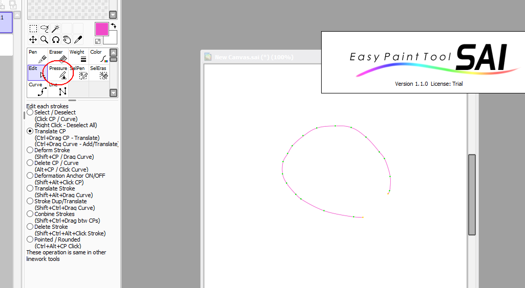The image size is (525, 288).
Task: Click 'These operation is same in other' note
Action: point(66,252)
